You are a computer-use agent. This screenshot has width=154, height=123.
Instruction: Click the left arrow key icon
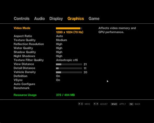(x=95, y=104)
